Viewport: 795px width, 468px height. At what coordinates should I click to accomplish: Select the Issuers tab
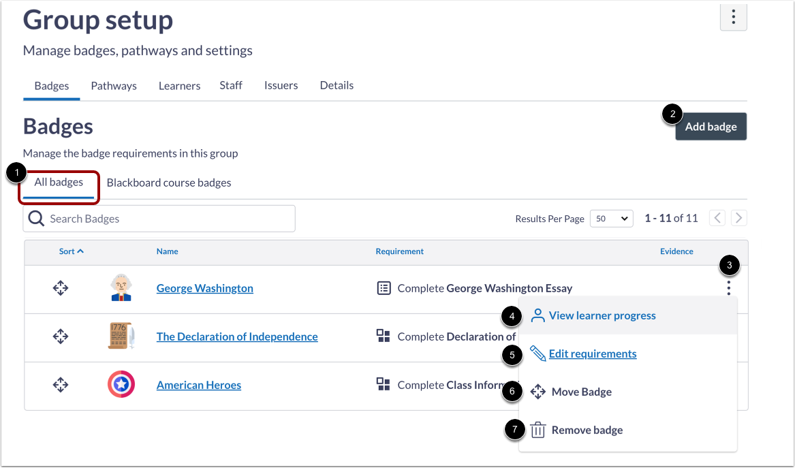(x=281, y=85)
